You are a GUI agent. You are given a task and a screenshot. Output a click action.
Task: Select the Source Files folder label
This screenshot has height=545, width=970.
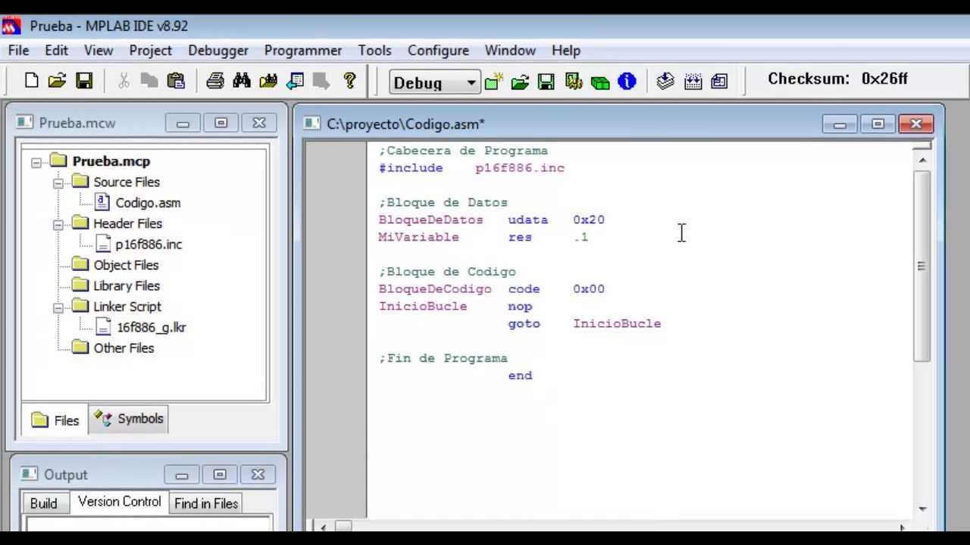point(127,182)
